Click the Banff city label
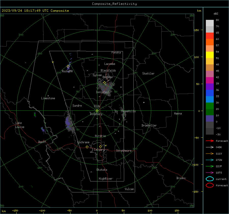 click(x=42, y=142)
